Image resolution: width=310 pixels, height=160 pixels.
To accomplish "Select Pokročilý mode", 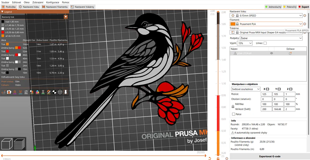I will [290, 7].
